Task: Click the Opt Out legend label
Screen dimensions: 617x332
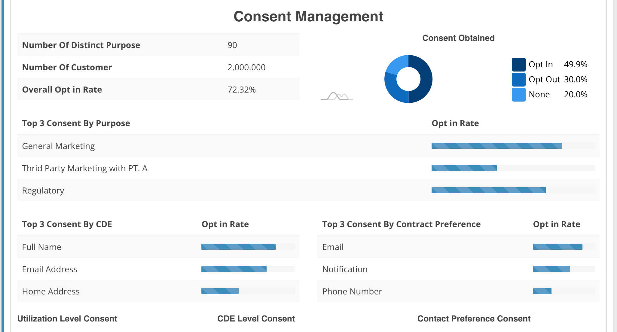Action: pos(544,80)
